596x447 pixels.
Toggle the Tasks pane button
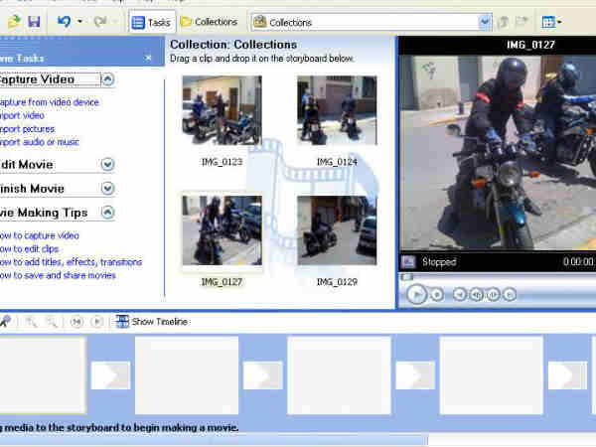pyautogui.click(x=151, y=21)
